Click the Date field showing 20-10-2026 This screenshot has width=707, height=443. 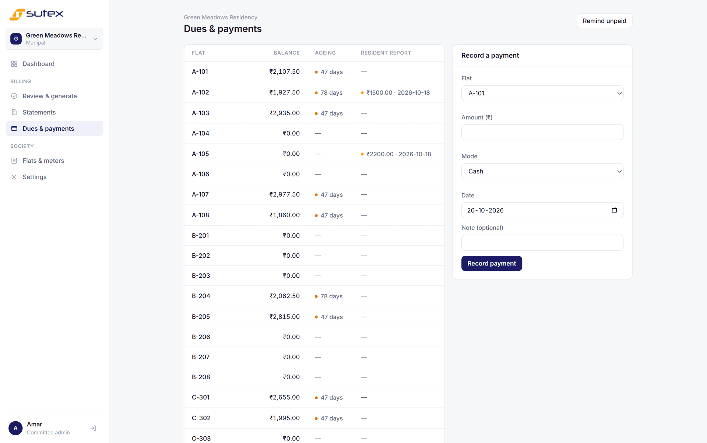542,210
